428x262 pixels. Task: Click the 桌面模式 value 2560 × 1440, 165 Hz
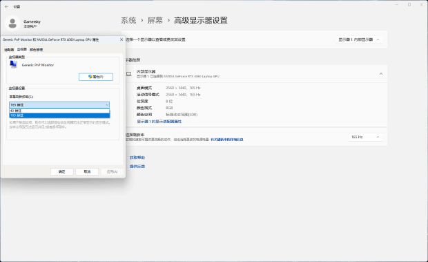click(x=183, y=88)
